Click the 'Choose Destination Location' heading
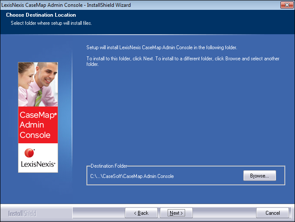This screenshot has width=295, height=222. click(41, 15)
